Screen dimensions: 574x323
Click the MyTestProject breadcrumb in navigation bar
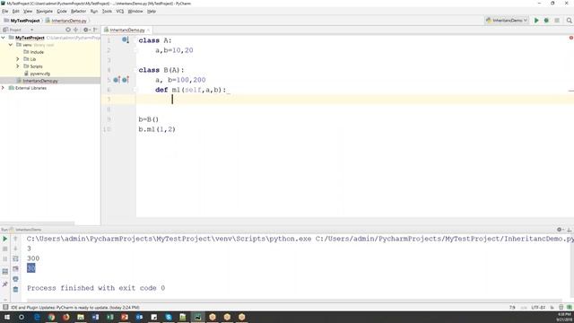coord(22,21)
